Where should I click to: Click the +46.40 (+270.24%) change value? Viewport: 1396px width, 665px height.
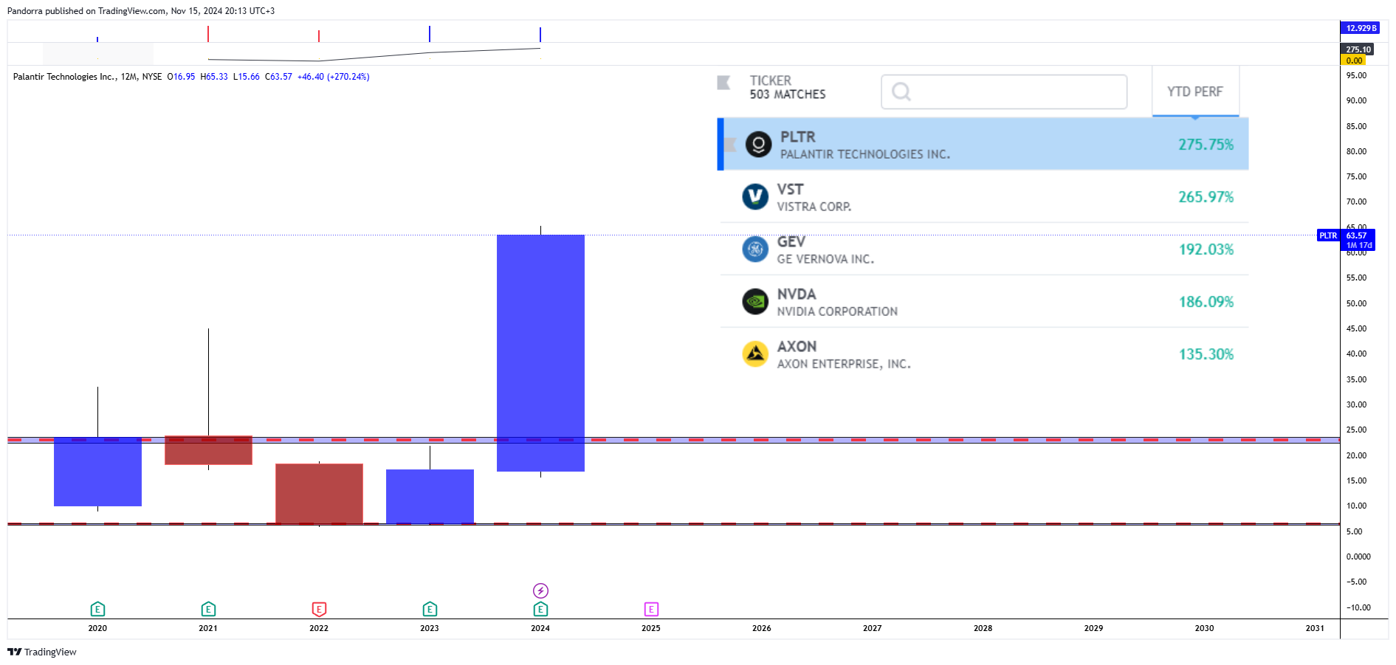(334, 77)
